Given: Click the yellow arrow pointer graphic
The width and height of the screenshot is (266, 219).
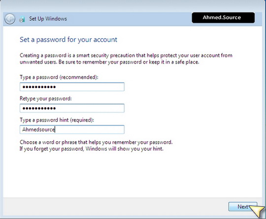Looking at the screenshot, I should point(257,211).
